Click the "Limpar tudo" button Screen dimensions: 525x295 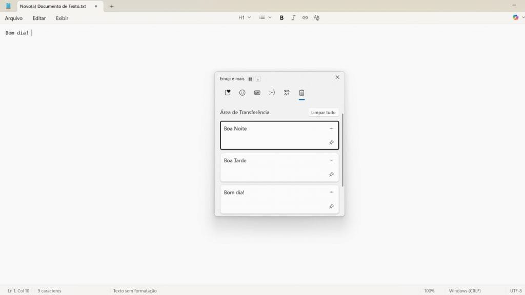tap(324, 112)
